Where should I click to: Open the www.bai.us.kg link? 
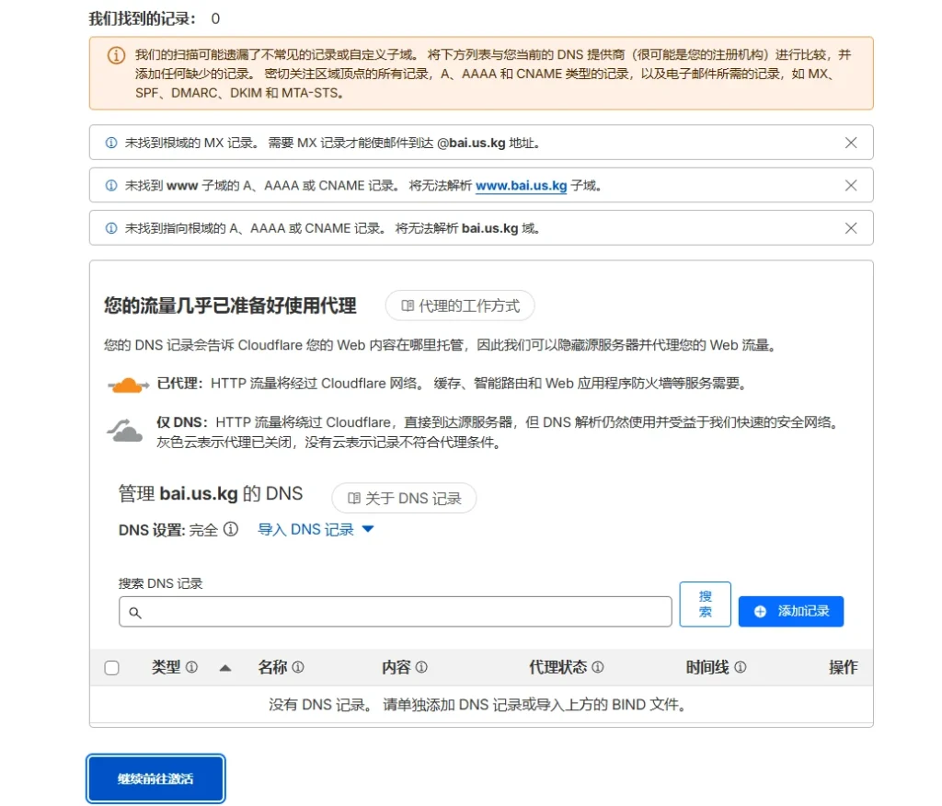[x=521, y=185]
